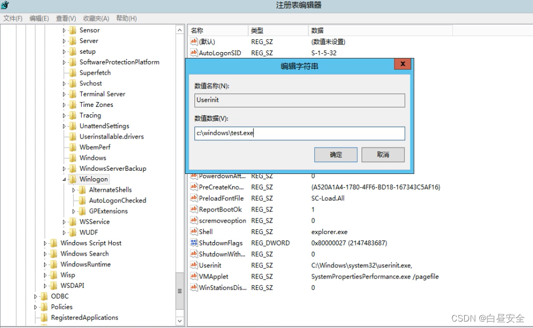Confirm the edit with 确定 button
This screenshot has width=533, height=328.
[x=336, y=155]
